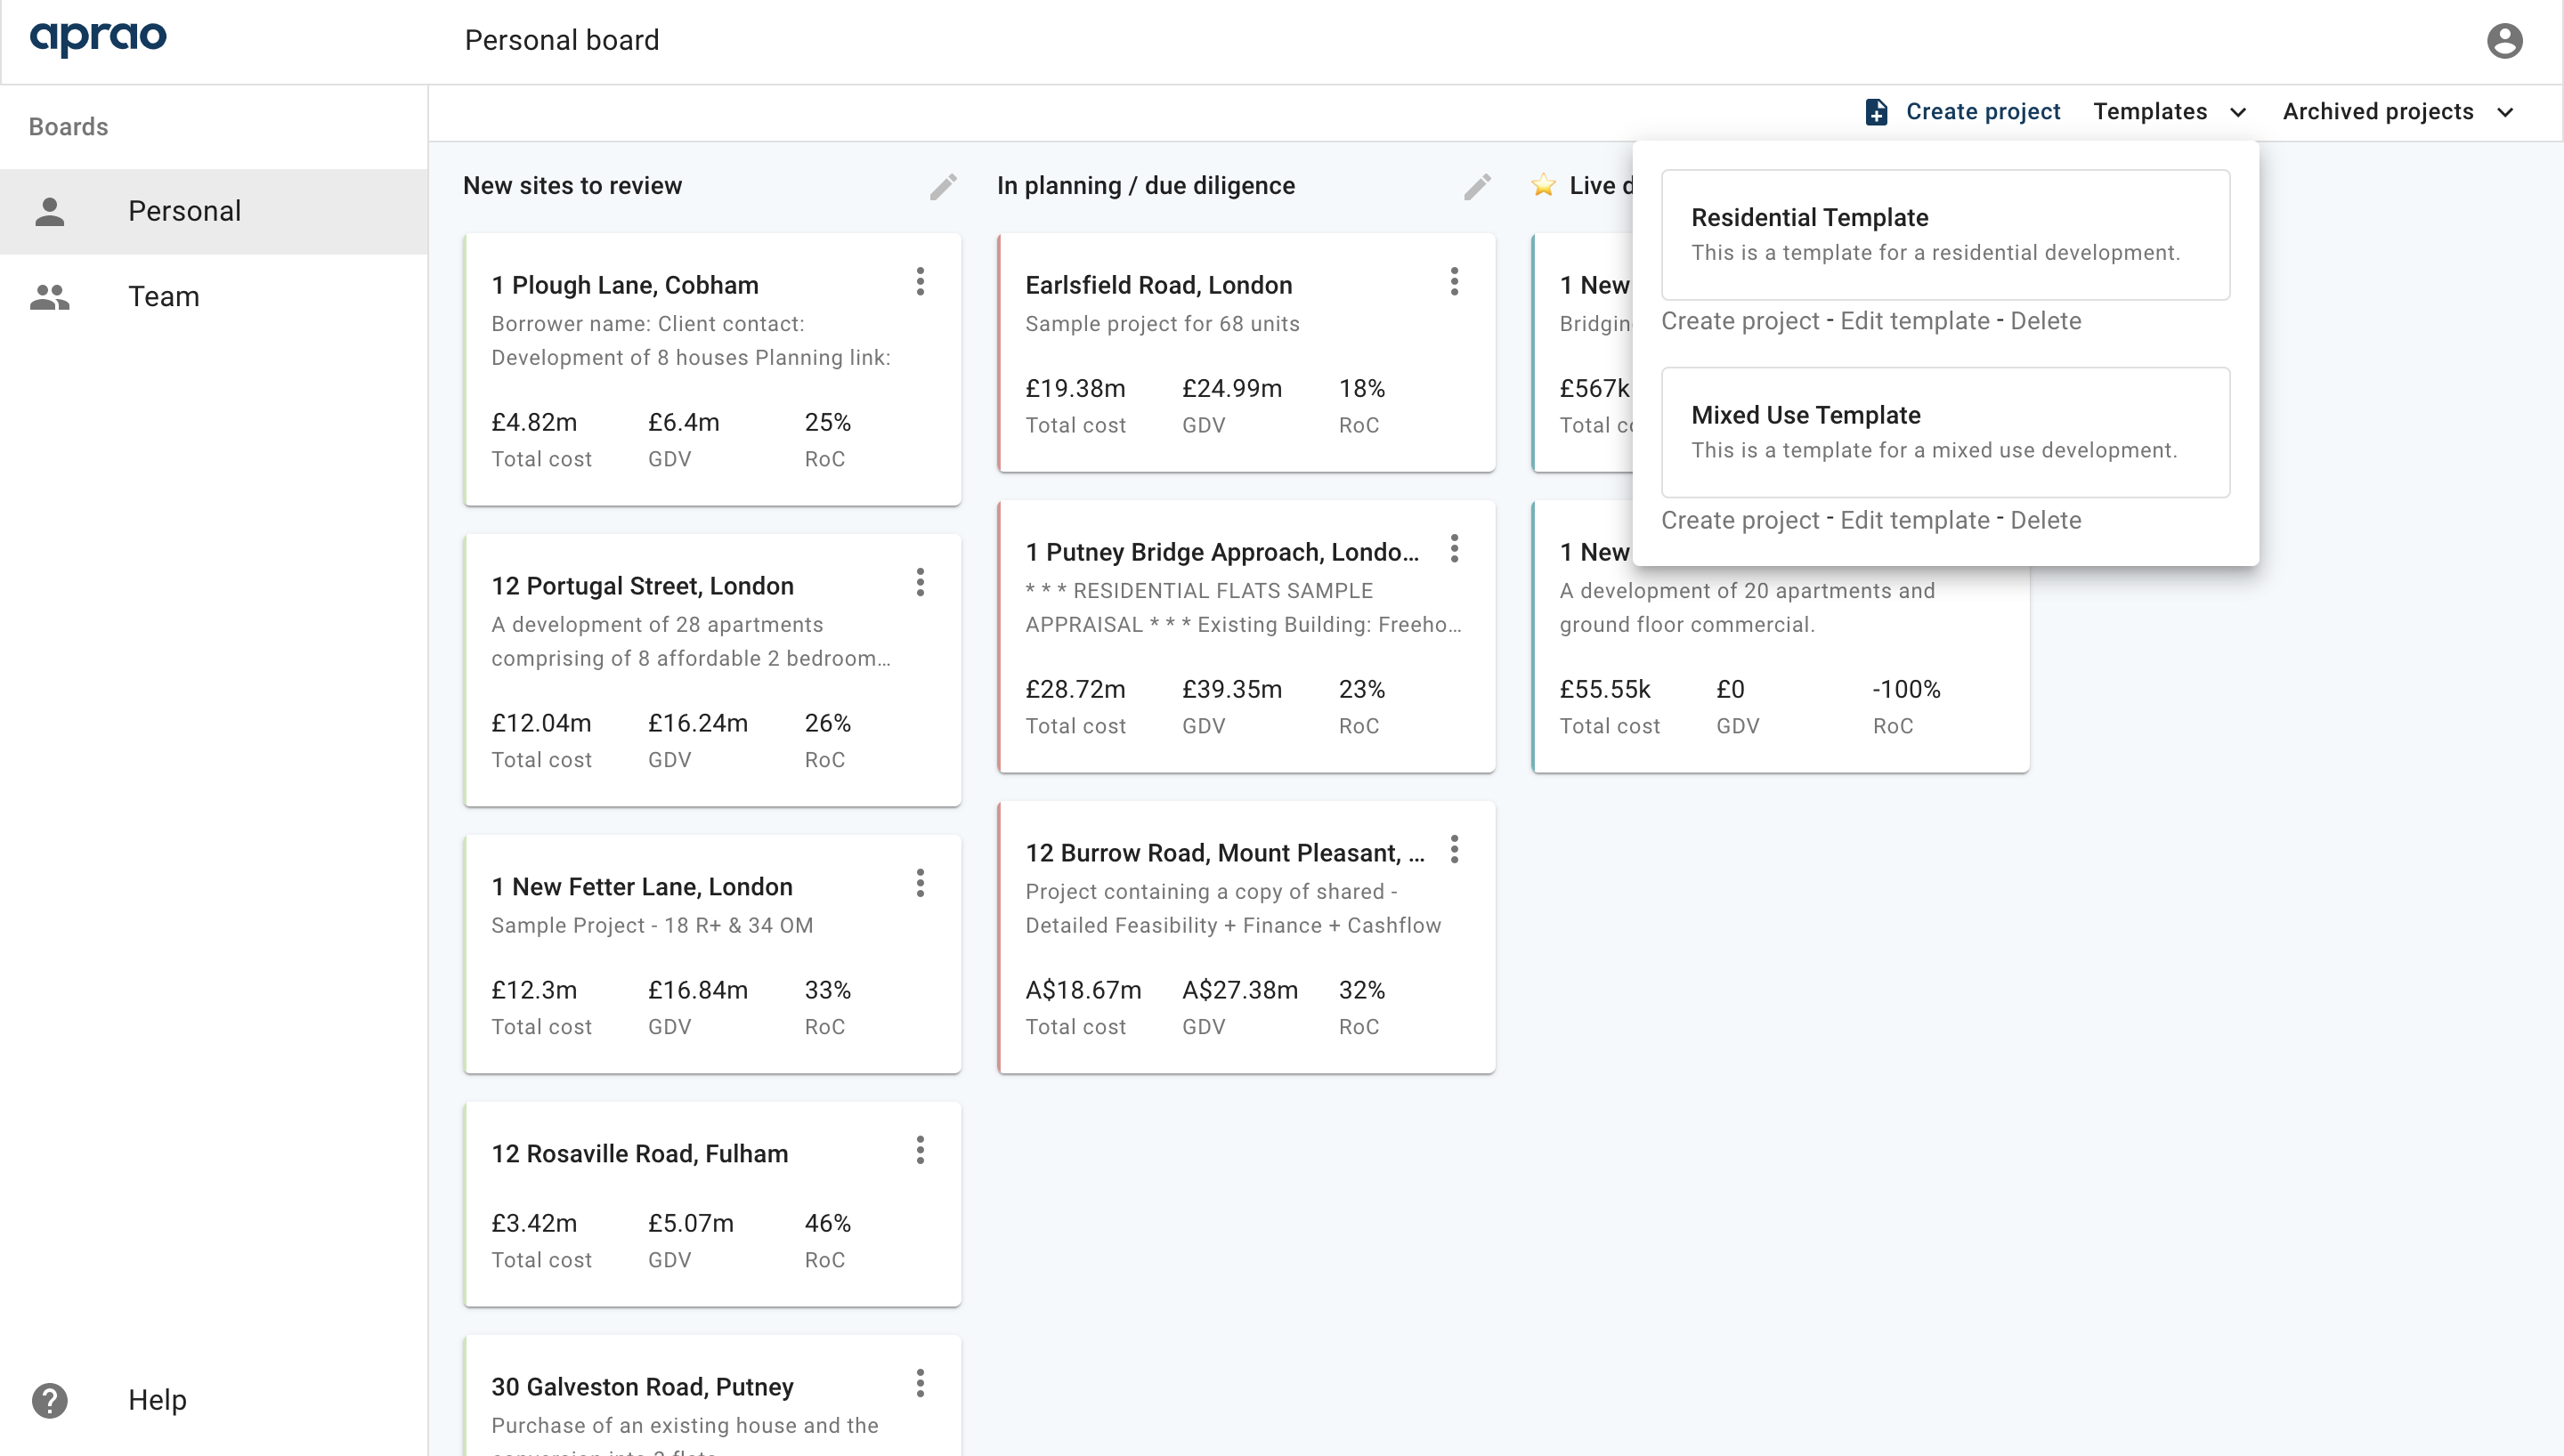Select Personal board in left sidebar

tap(183, 209)
